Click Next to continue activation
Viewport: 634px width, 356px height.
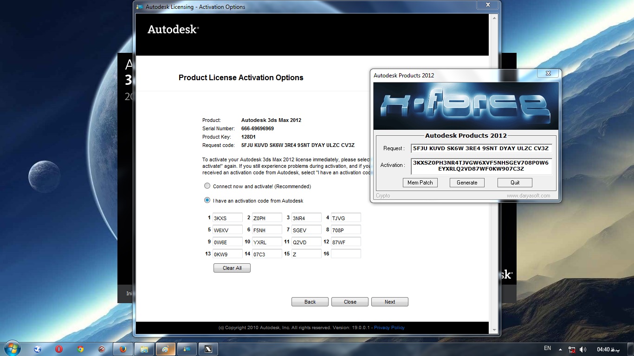390,302
